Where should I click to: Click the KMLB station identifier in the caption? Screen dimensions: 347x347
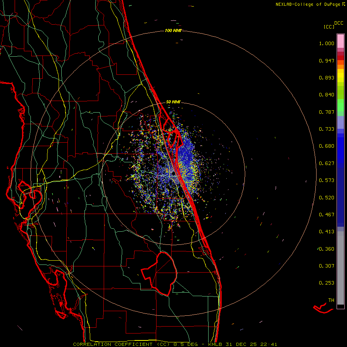216,344
